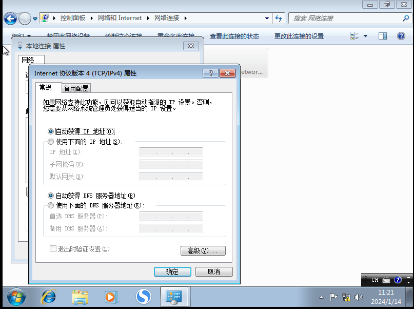414x309 pixels.
Task: Toggle the preview pane icon
Action: coord(382,36)
